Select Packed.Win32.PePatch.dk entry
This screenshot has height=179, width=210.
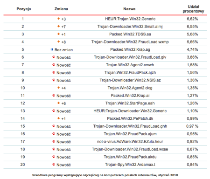[130, 118]
